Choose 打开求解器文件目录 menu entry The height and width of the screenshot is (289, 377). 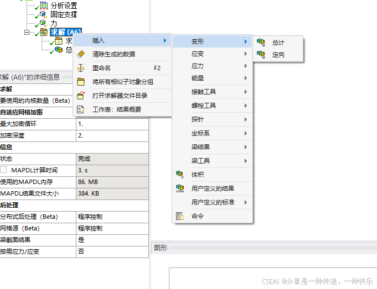122,96
